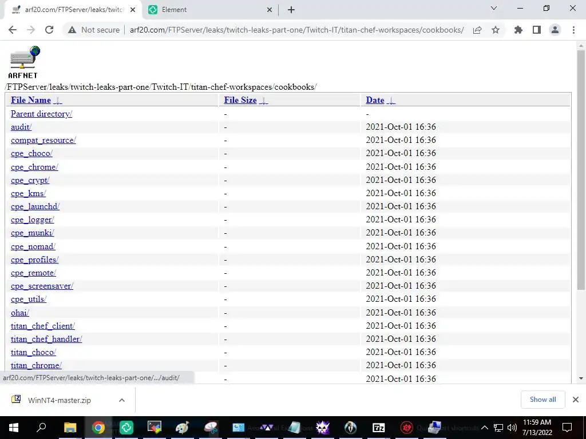Open the Windows notification center
Viewport: 586px width, 439px height.
pyautogui.click(x=567, y=427)
